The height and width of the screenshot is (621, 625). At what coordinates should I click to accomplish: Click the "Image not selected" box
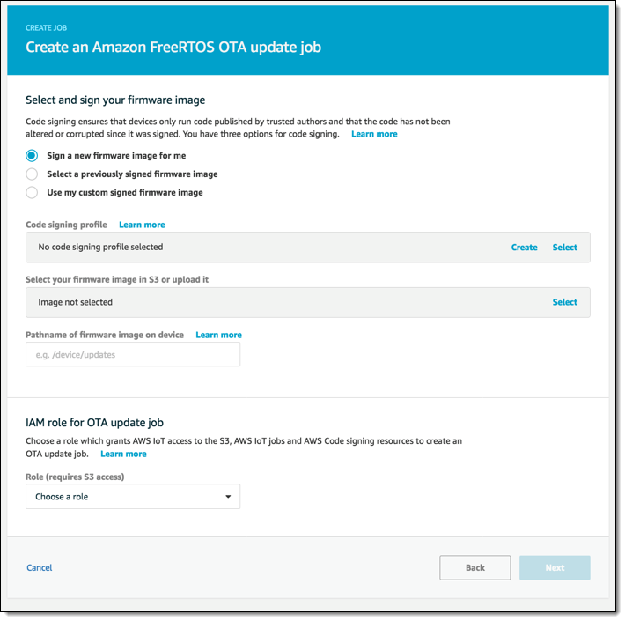(x=264, y=302)
